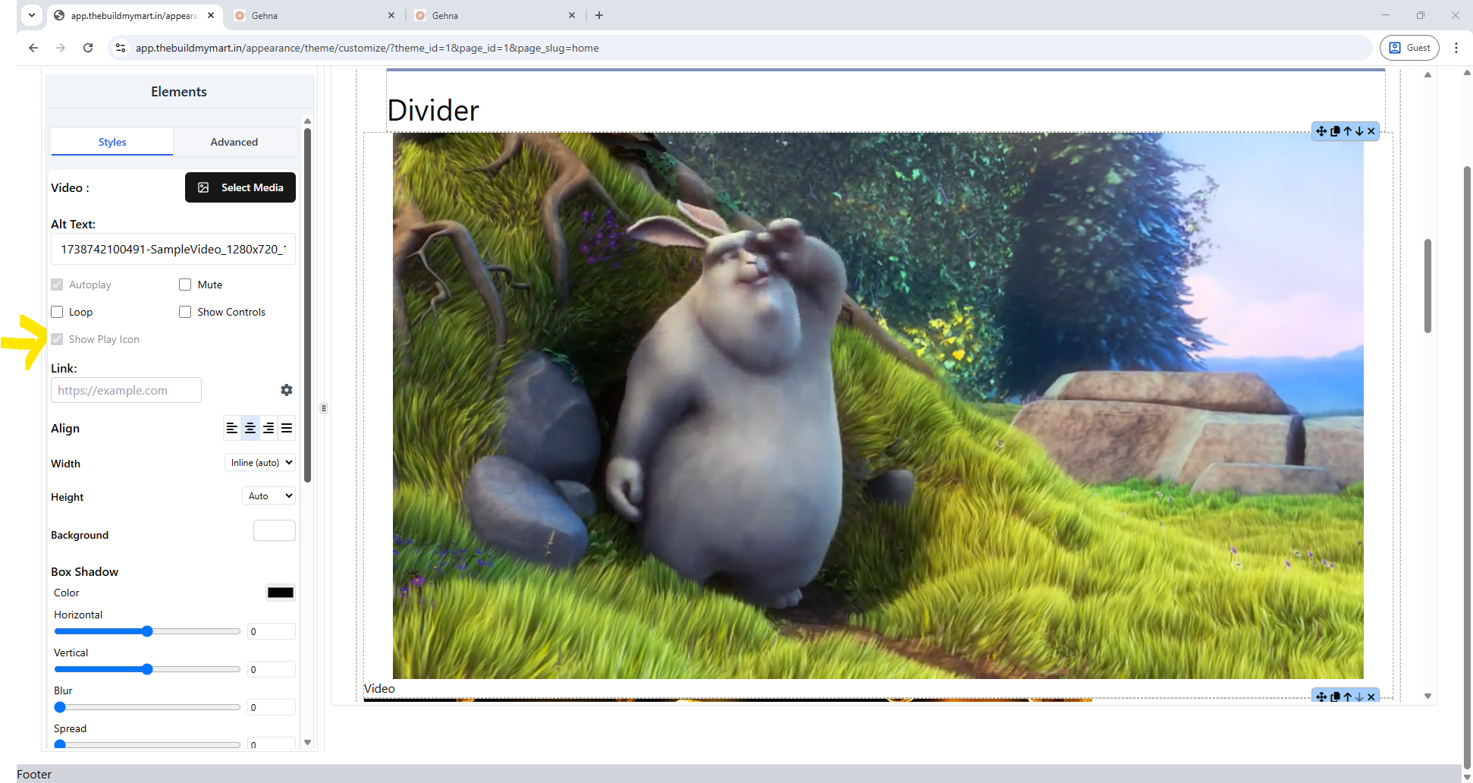The width and height of the screenshot is (1473, 783).
Task: Click the "Elements" panel title
Action: (179, 92)
